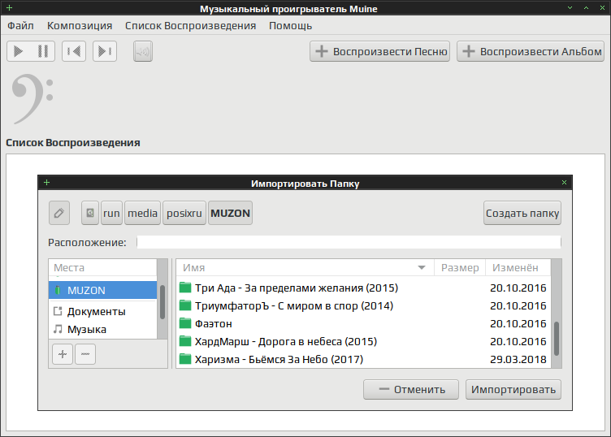Click the Play button

click(19, 51)
